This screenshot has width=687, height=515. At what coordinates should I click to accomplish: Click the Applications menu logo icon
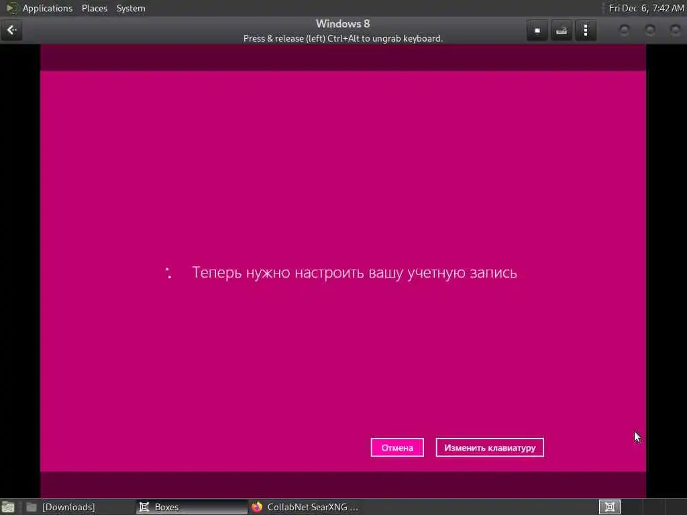tap(12, 8)
